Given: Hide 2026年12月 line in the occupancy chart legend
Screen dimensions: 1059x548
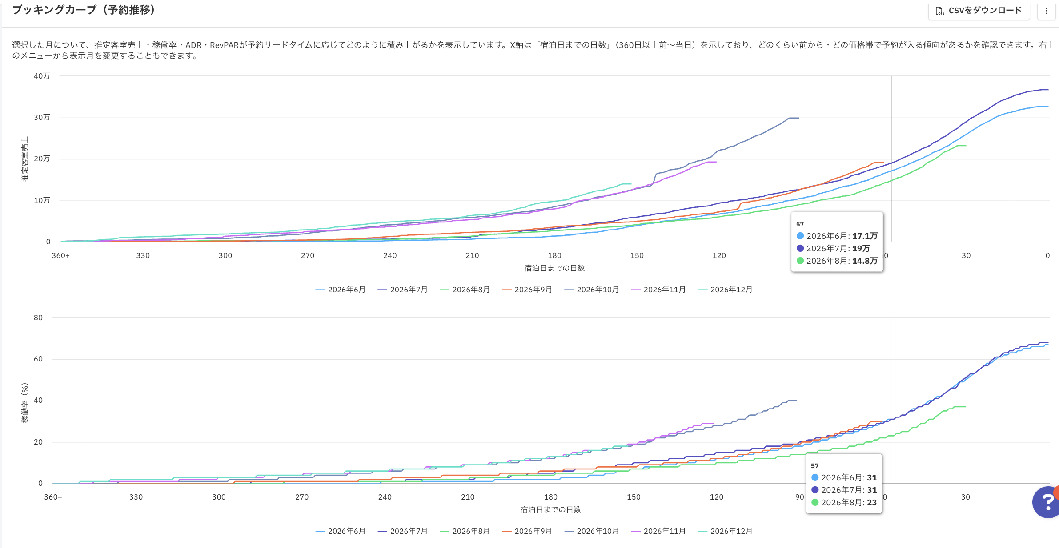Looking at the screenshot, I should coord(725,531).
